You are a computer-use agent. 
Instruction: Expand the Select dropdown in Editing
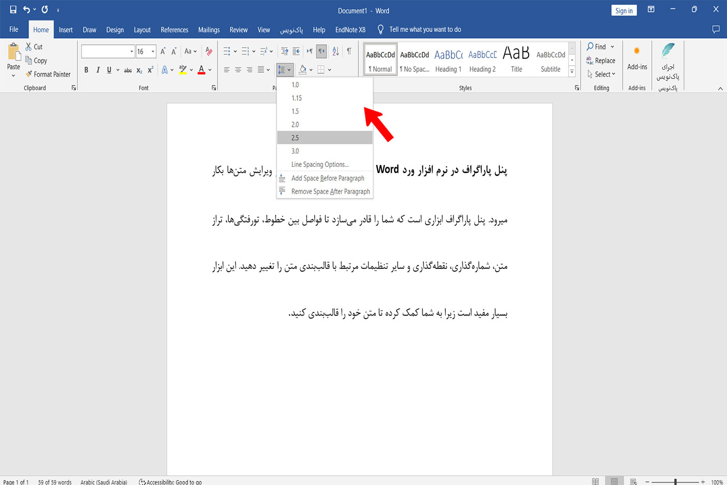tap(601, 74)
